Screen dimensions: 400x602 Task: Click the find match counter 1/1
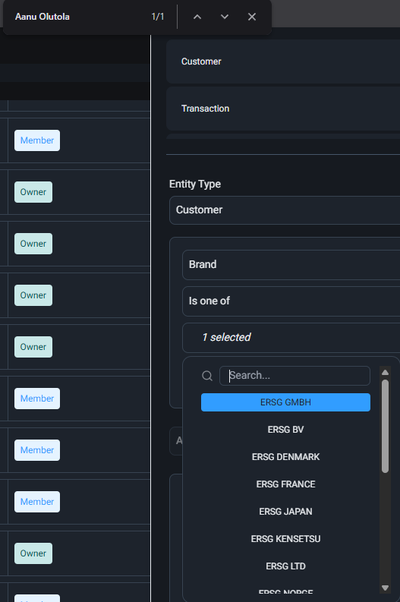tap(158, 17)
